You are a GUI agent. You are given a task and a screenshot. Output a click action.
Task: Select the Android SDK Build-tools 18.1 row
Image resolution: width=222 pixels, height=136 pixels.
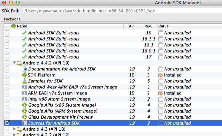click(x=113, y=45)
